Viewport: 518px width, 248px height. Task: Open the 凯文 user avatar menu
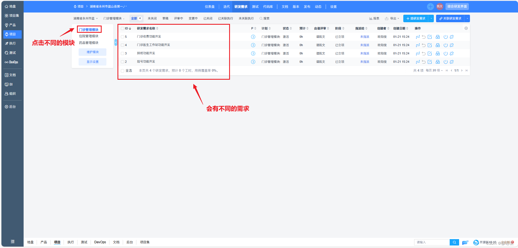439,6
